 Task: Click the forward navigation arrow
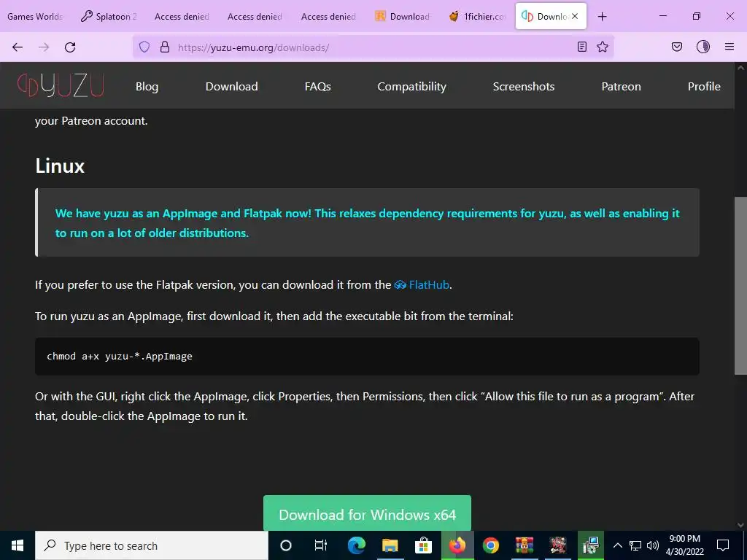[44, 47]
